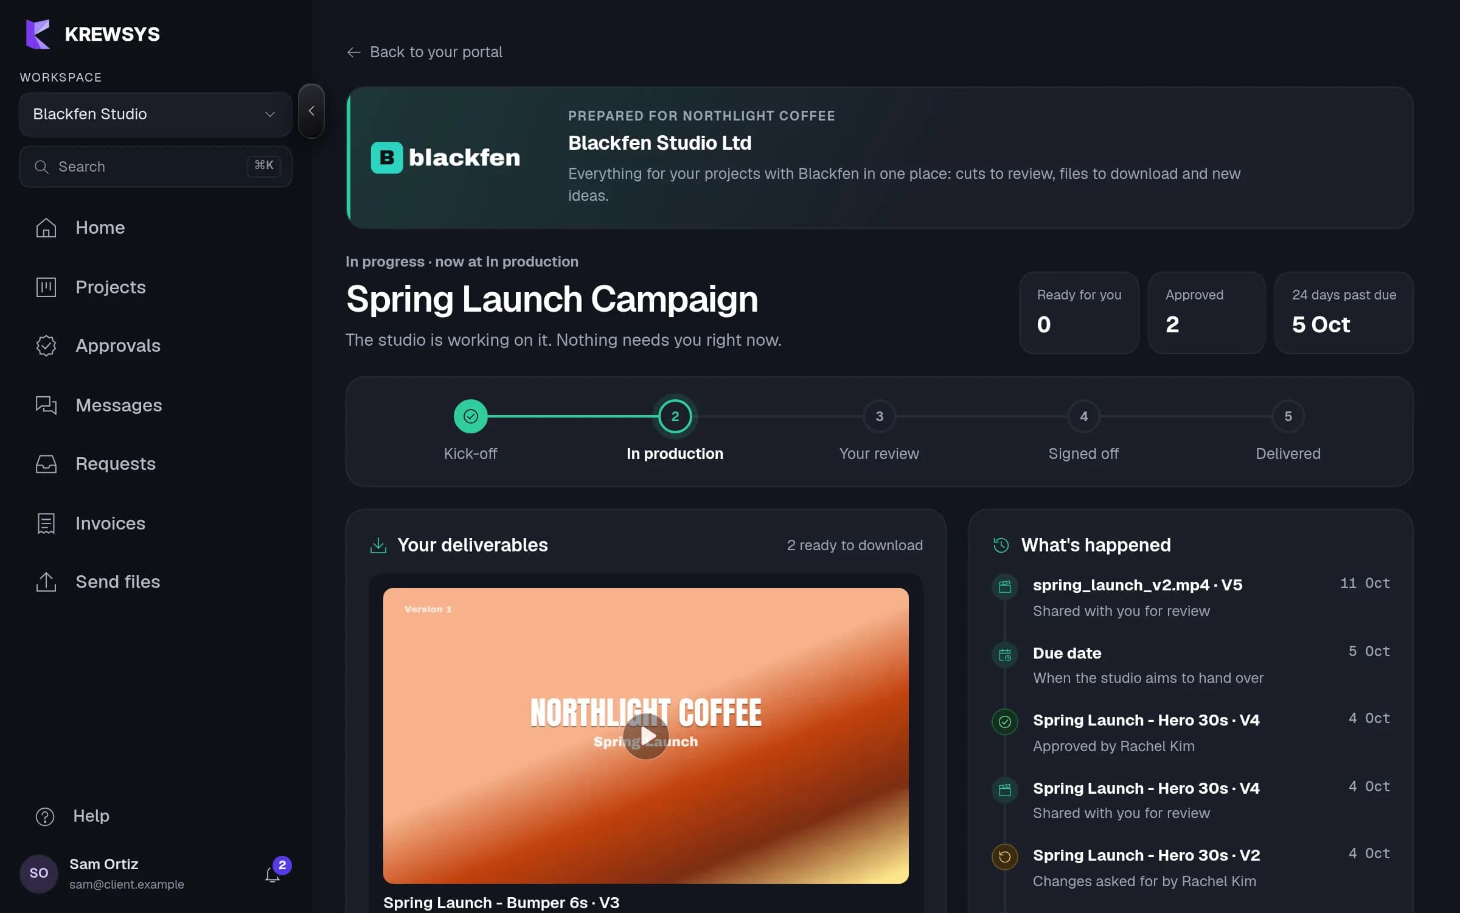Collapse the sidebar with chevron button
This screenshot has width=1460, height=913.
coord(311,111)
